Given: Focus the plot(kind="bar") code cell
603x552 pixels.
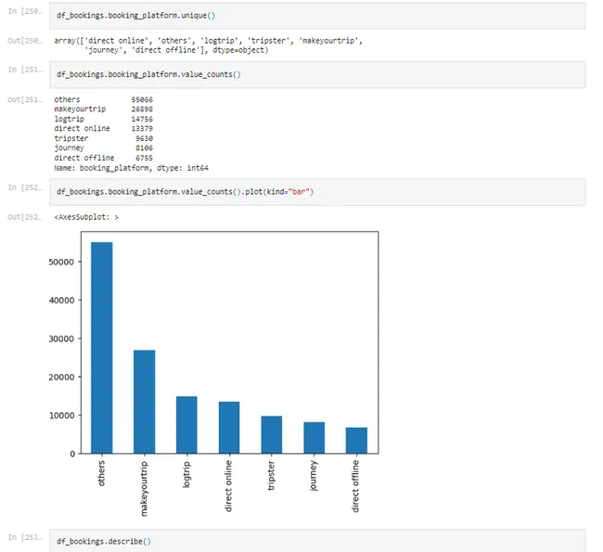Looking at the screenshot, I should (x=315, y=191).
